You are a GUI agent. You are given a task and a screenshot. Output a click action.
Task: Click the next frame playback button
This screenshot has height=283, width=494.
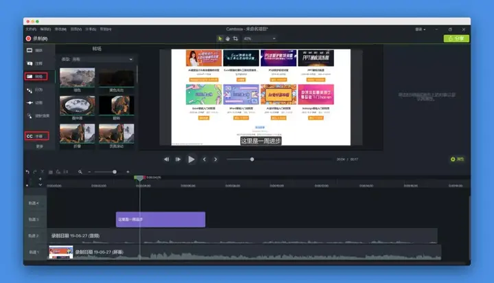coord(178,159)
